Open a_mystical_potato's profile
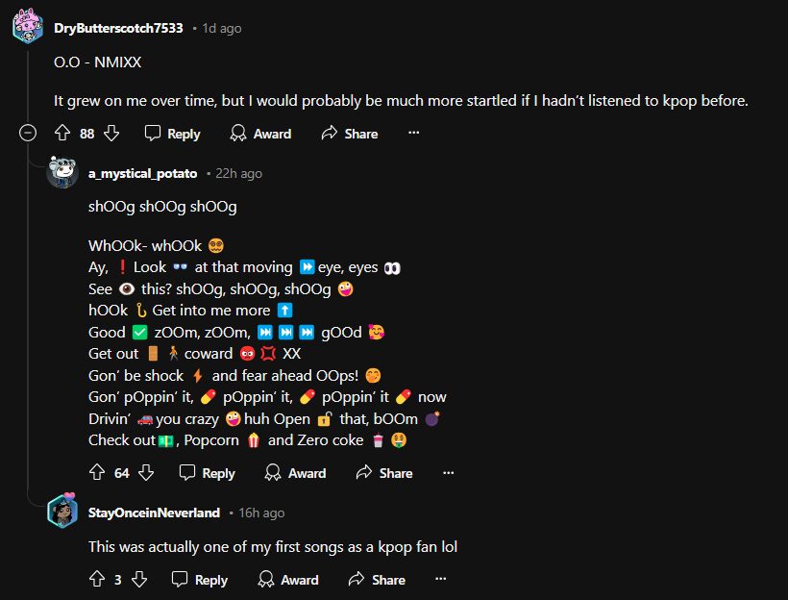Screen dimensions: 788x600 click(142, 173)
